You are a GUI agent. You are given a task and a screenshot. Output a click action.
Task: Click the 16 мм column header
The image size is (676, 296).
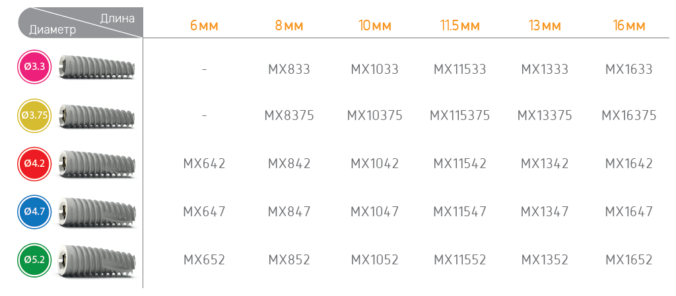click(628, 26)
